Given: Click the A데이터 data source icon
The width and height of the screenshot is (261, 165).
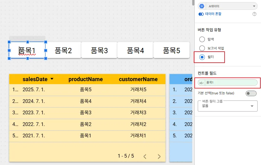Looking at the screenshot, I should point(202,6).
